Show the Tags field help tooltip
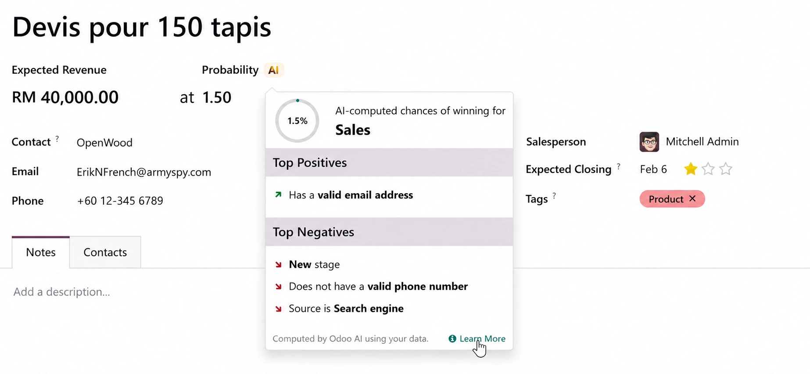810x374 pixels. 554,196
